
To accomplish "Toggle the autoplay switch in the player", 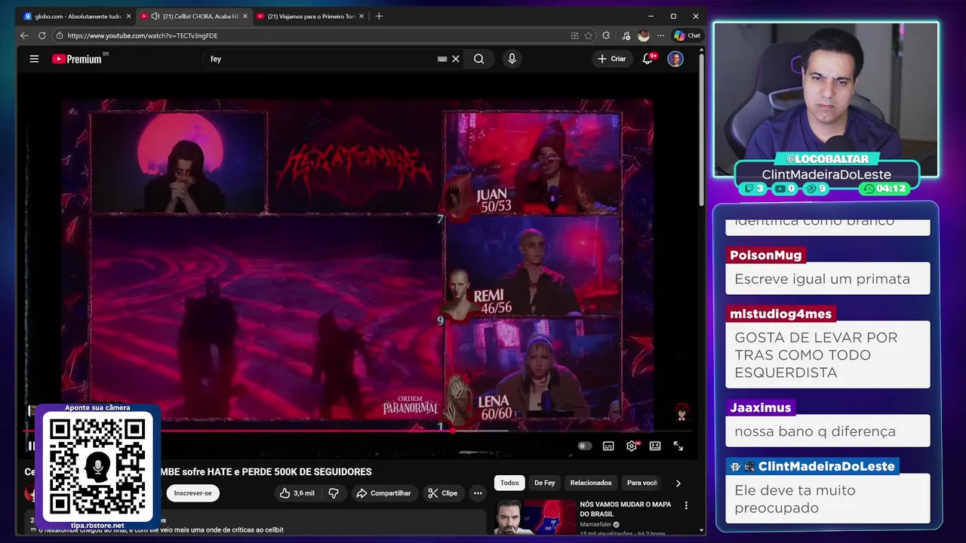I will click(584, 446).
